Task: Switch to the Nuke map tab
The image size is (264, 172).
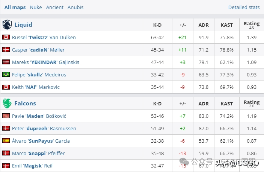Action: [x=36, y=7]
